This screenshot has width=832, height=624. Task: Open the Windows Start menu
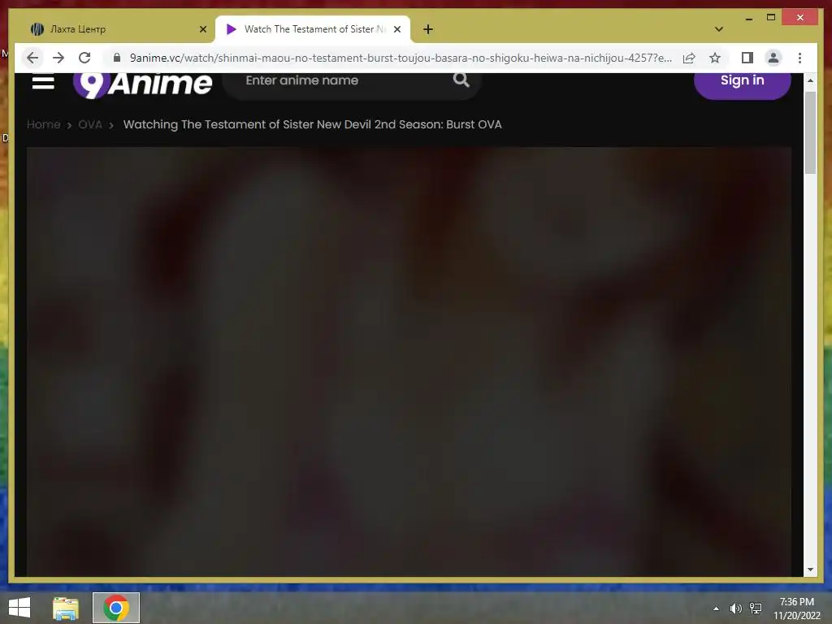pyautogui.click(x=19, y=608)
